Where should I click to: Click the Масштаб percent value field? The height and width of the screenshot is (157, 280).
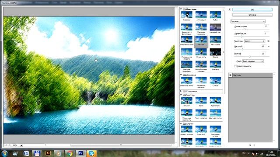[x=263, y=46]
